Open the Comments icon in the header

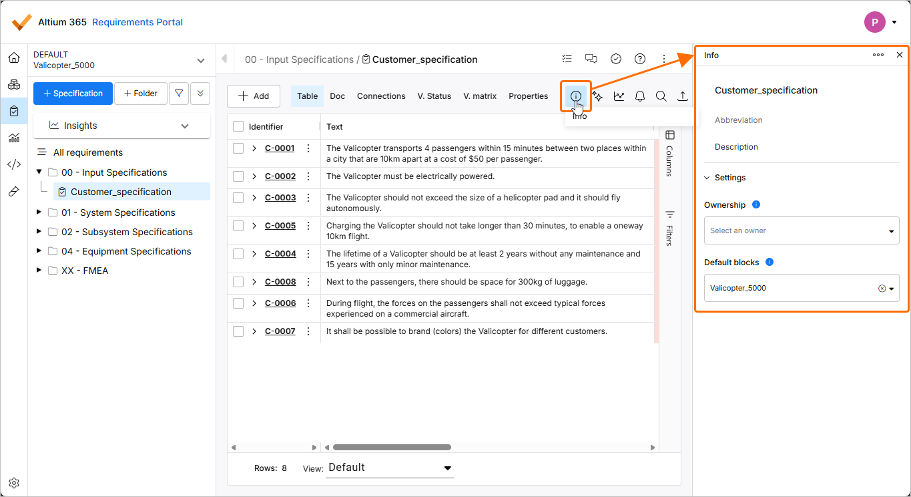click(x=591, y=59)
